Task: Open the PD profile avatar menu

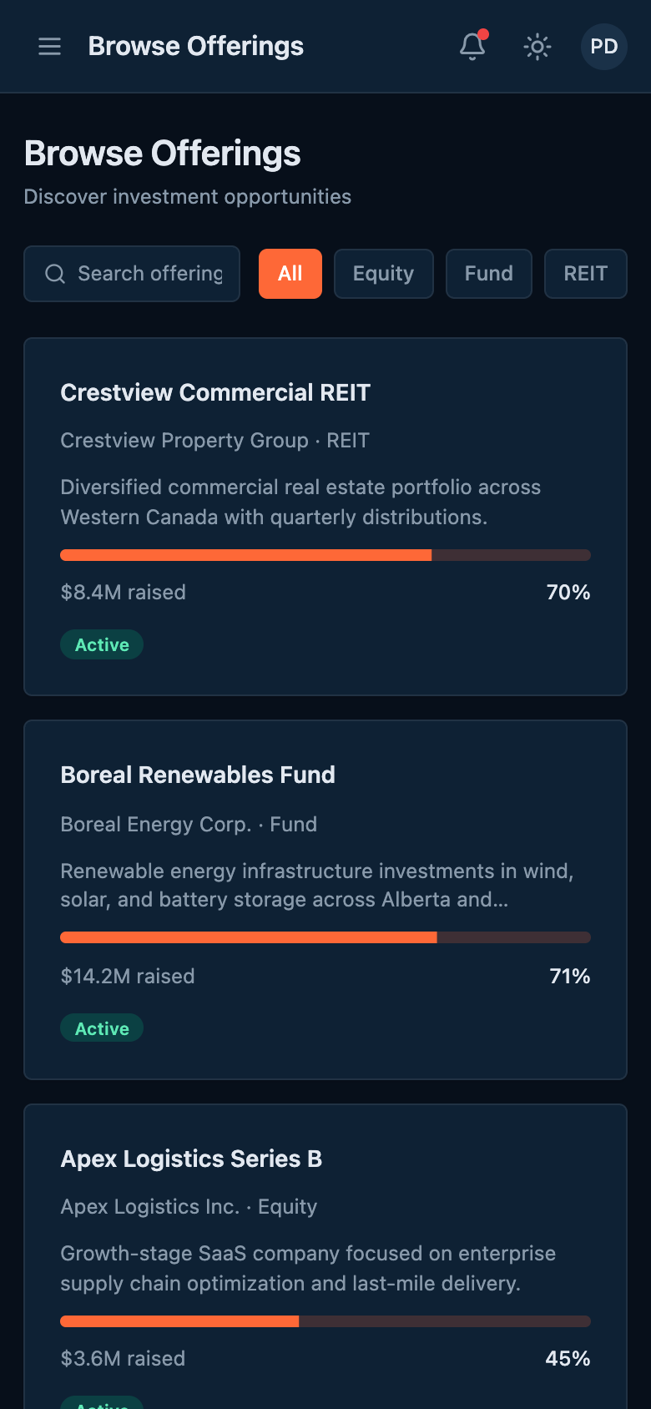Action: click(x=603, y=47)
